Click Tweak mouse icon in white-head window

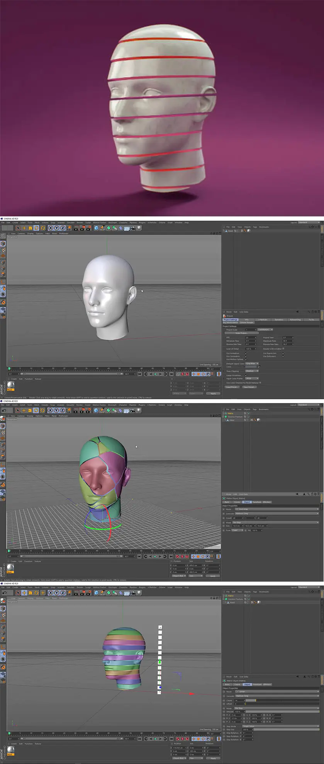[x=3, y=288]
